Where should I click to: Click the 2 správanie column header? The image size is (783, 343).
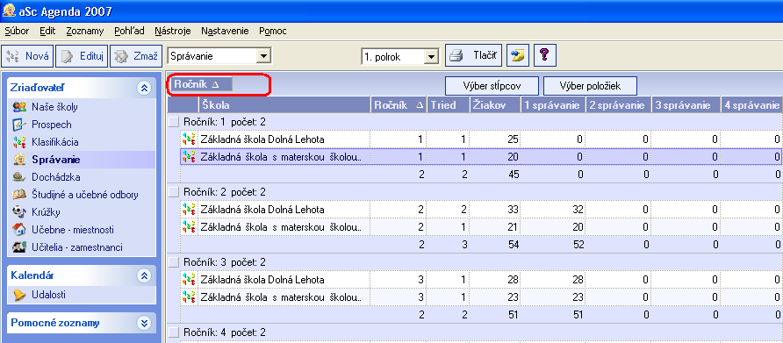[618, 105]
